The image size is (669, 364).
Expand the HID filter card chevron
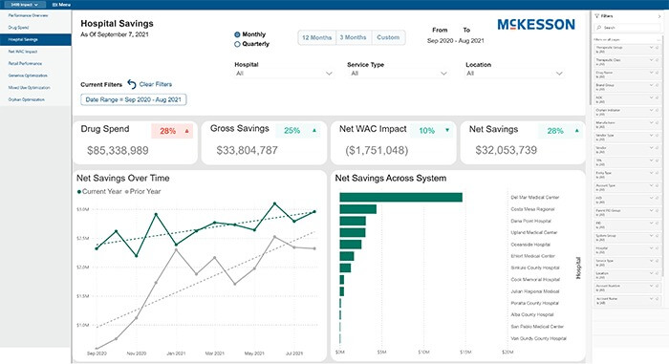point(652,198)
